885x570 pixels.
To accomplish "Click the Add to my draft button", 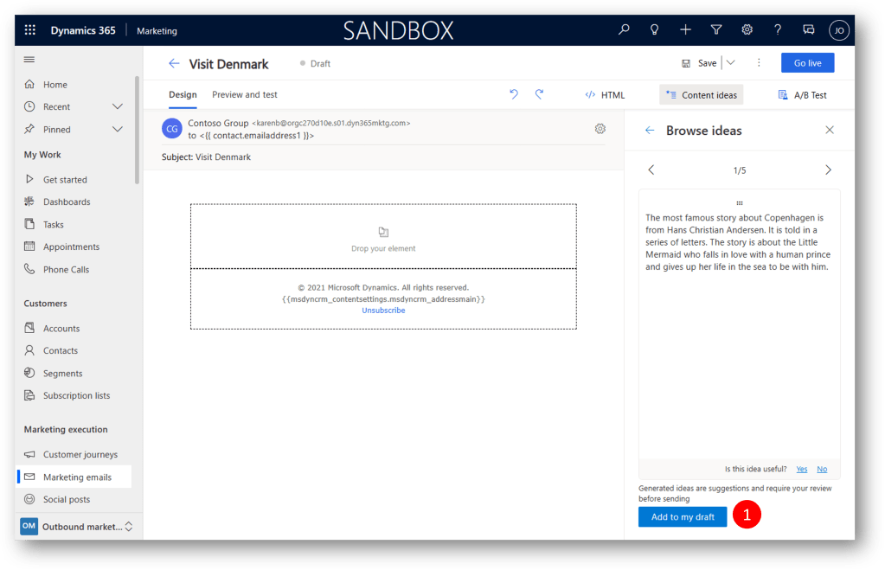I will (x=683, y=516).
